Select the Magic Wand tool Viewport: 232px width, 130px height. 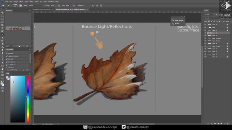3,22
